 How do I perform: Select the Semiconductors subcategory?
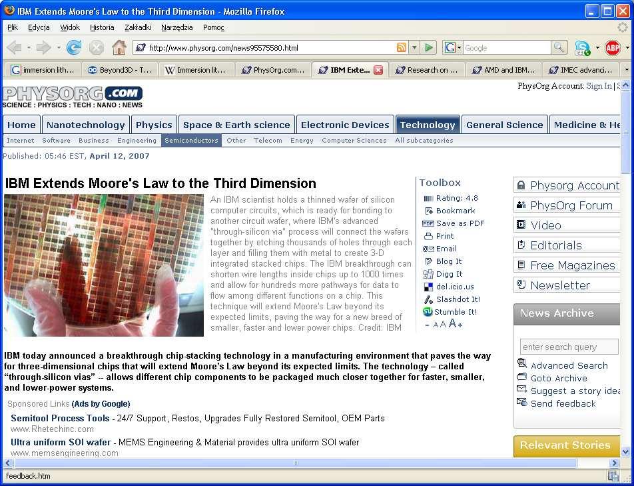pyautogui.click(x=191, y=141)
